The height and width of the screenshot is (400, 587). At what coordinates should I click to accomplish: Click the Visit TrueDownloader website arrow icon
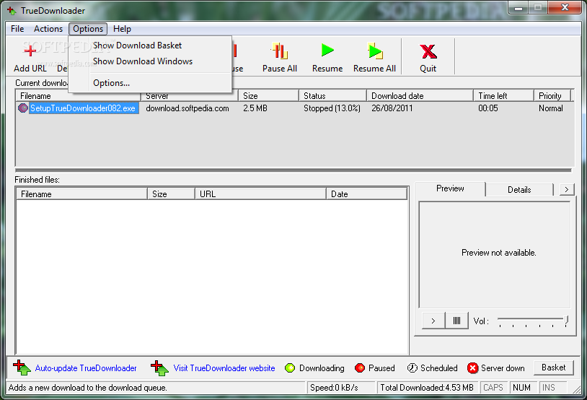click(x=160, y=368)
